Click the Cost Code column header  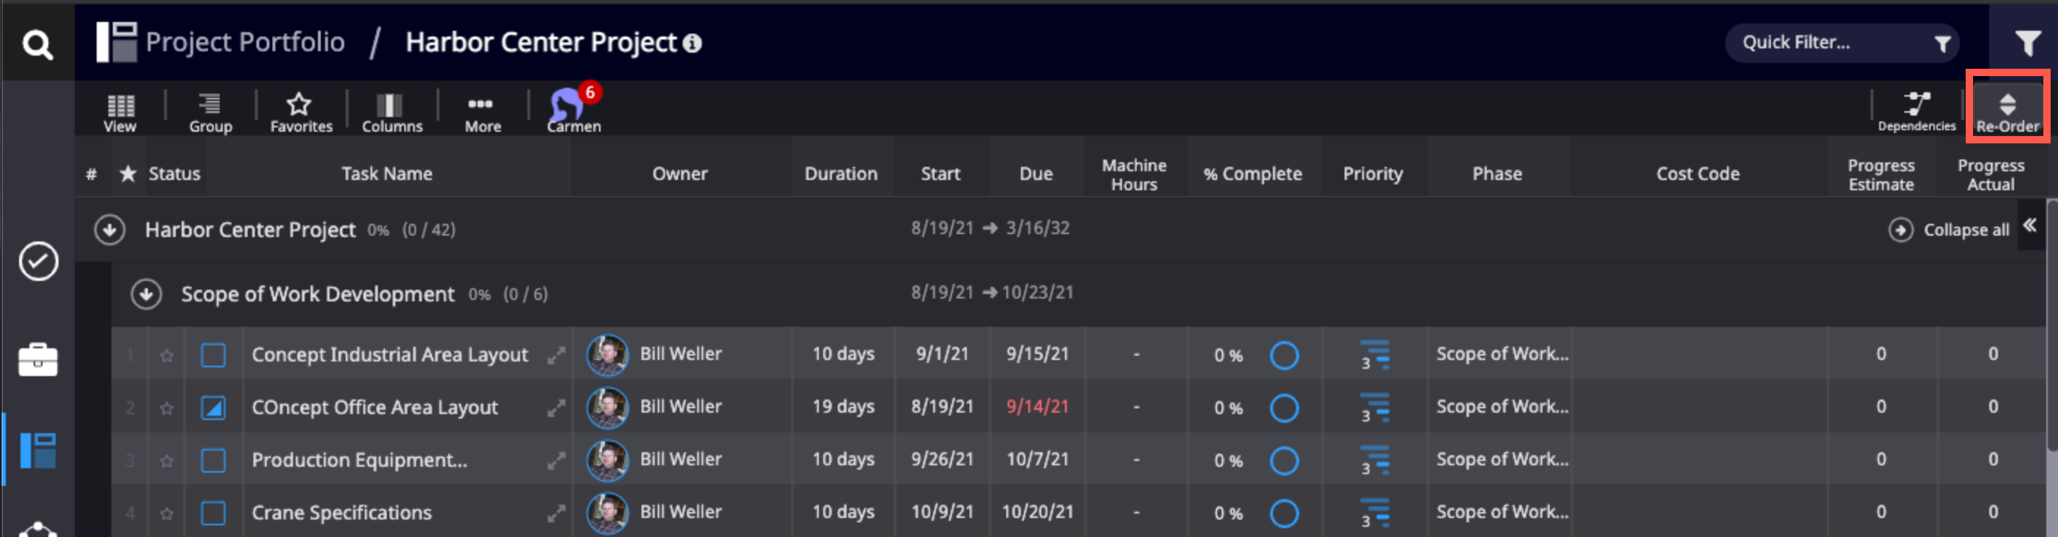coord(1697,173)
